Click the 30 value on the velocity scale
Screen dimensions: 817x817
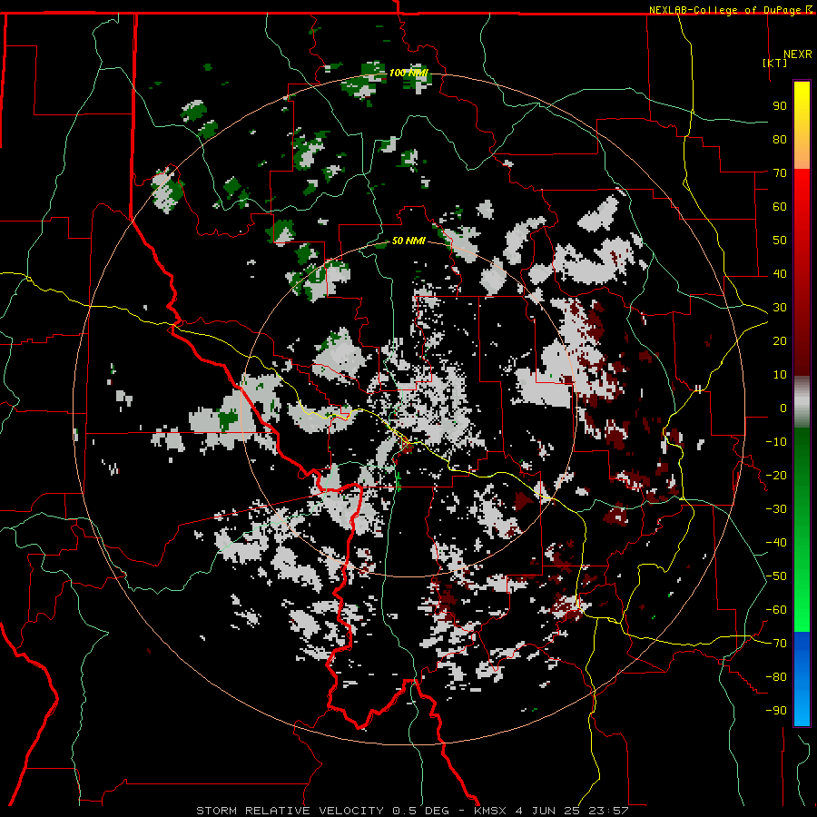(780, 308)
